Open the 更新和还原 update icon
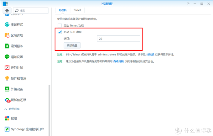 tap(7, 100)
